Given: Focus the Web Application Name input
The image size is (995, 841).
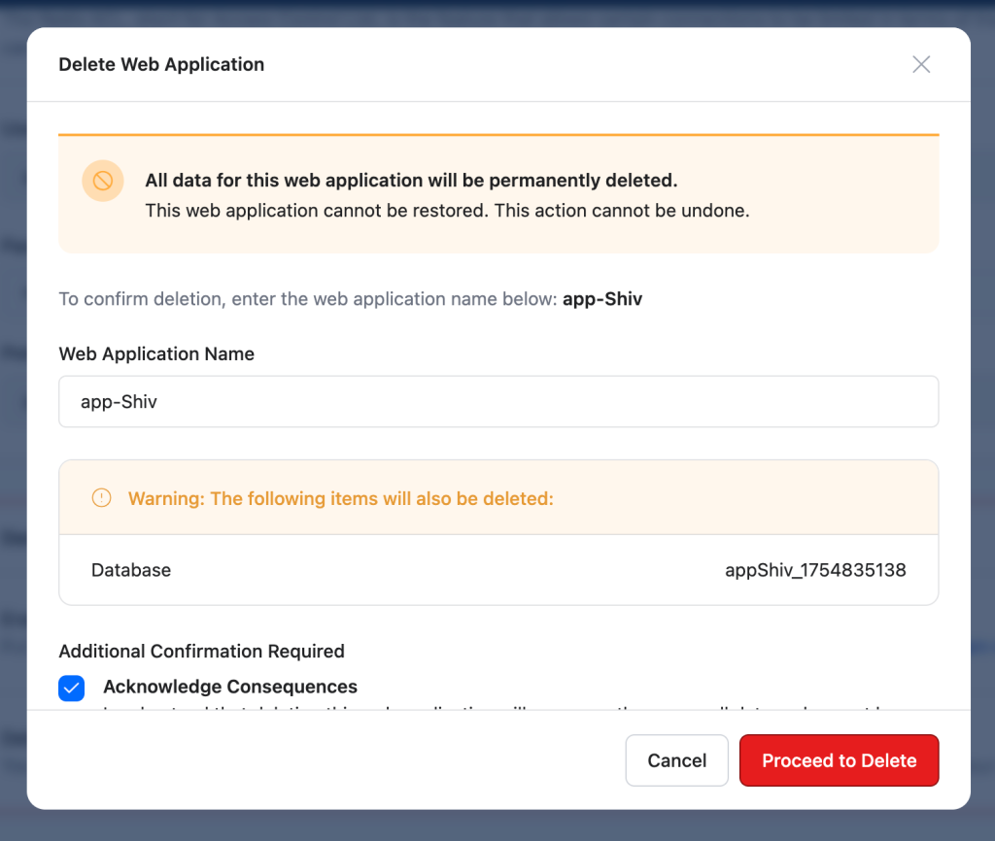Looking at the screenshot, I should pos(498,401).
